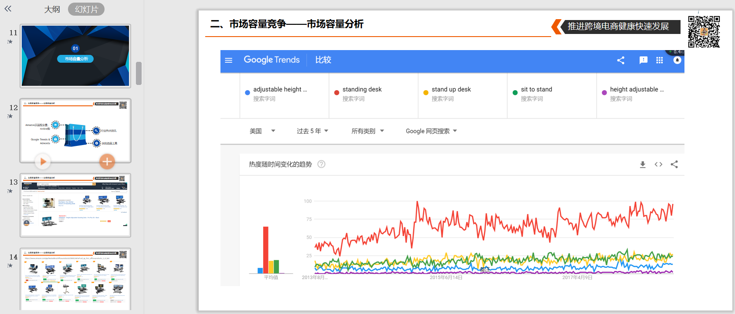
Task: Expand the 美国 region dropdown
Action: [x=262, y=131]
